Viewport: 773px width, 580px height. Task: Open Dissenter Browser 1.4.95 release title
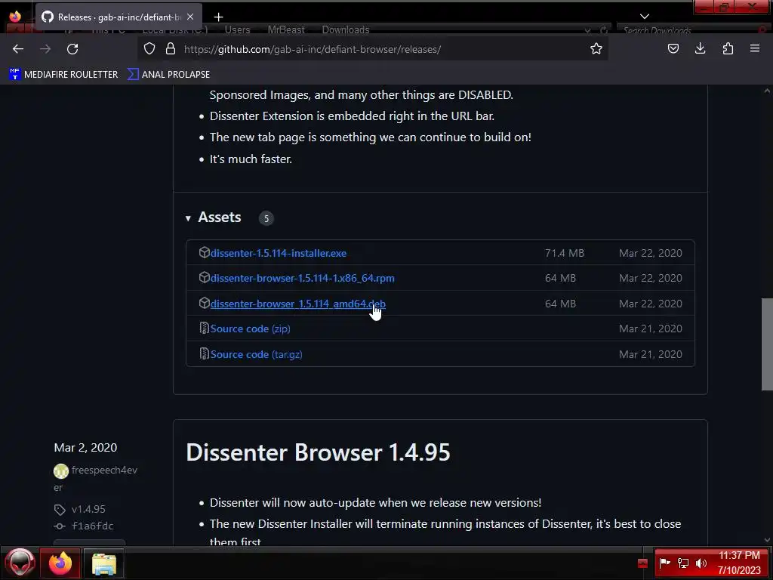coord(318,452)
